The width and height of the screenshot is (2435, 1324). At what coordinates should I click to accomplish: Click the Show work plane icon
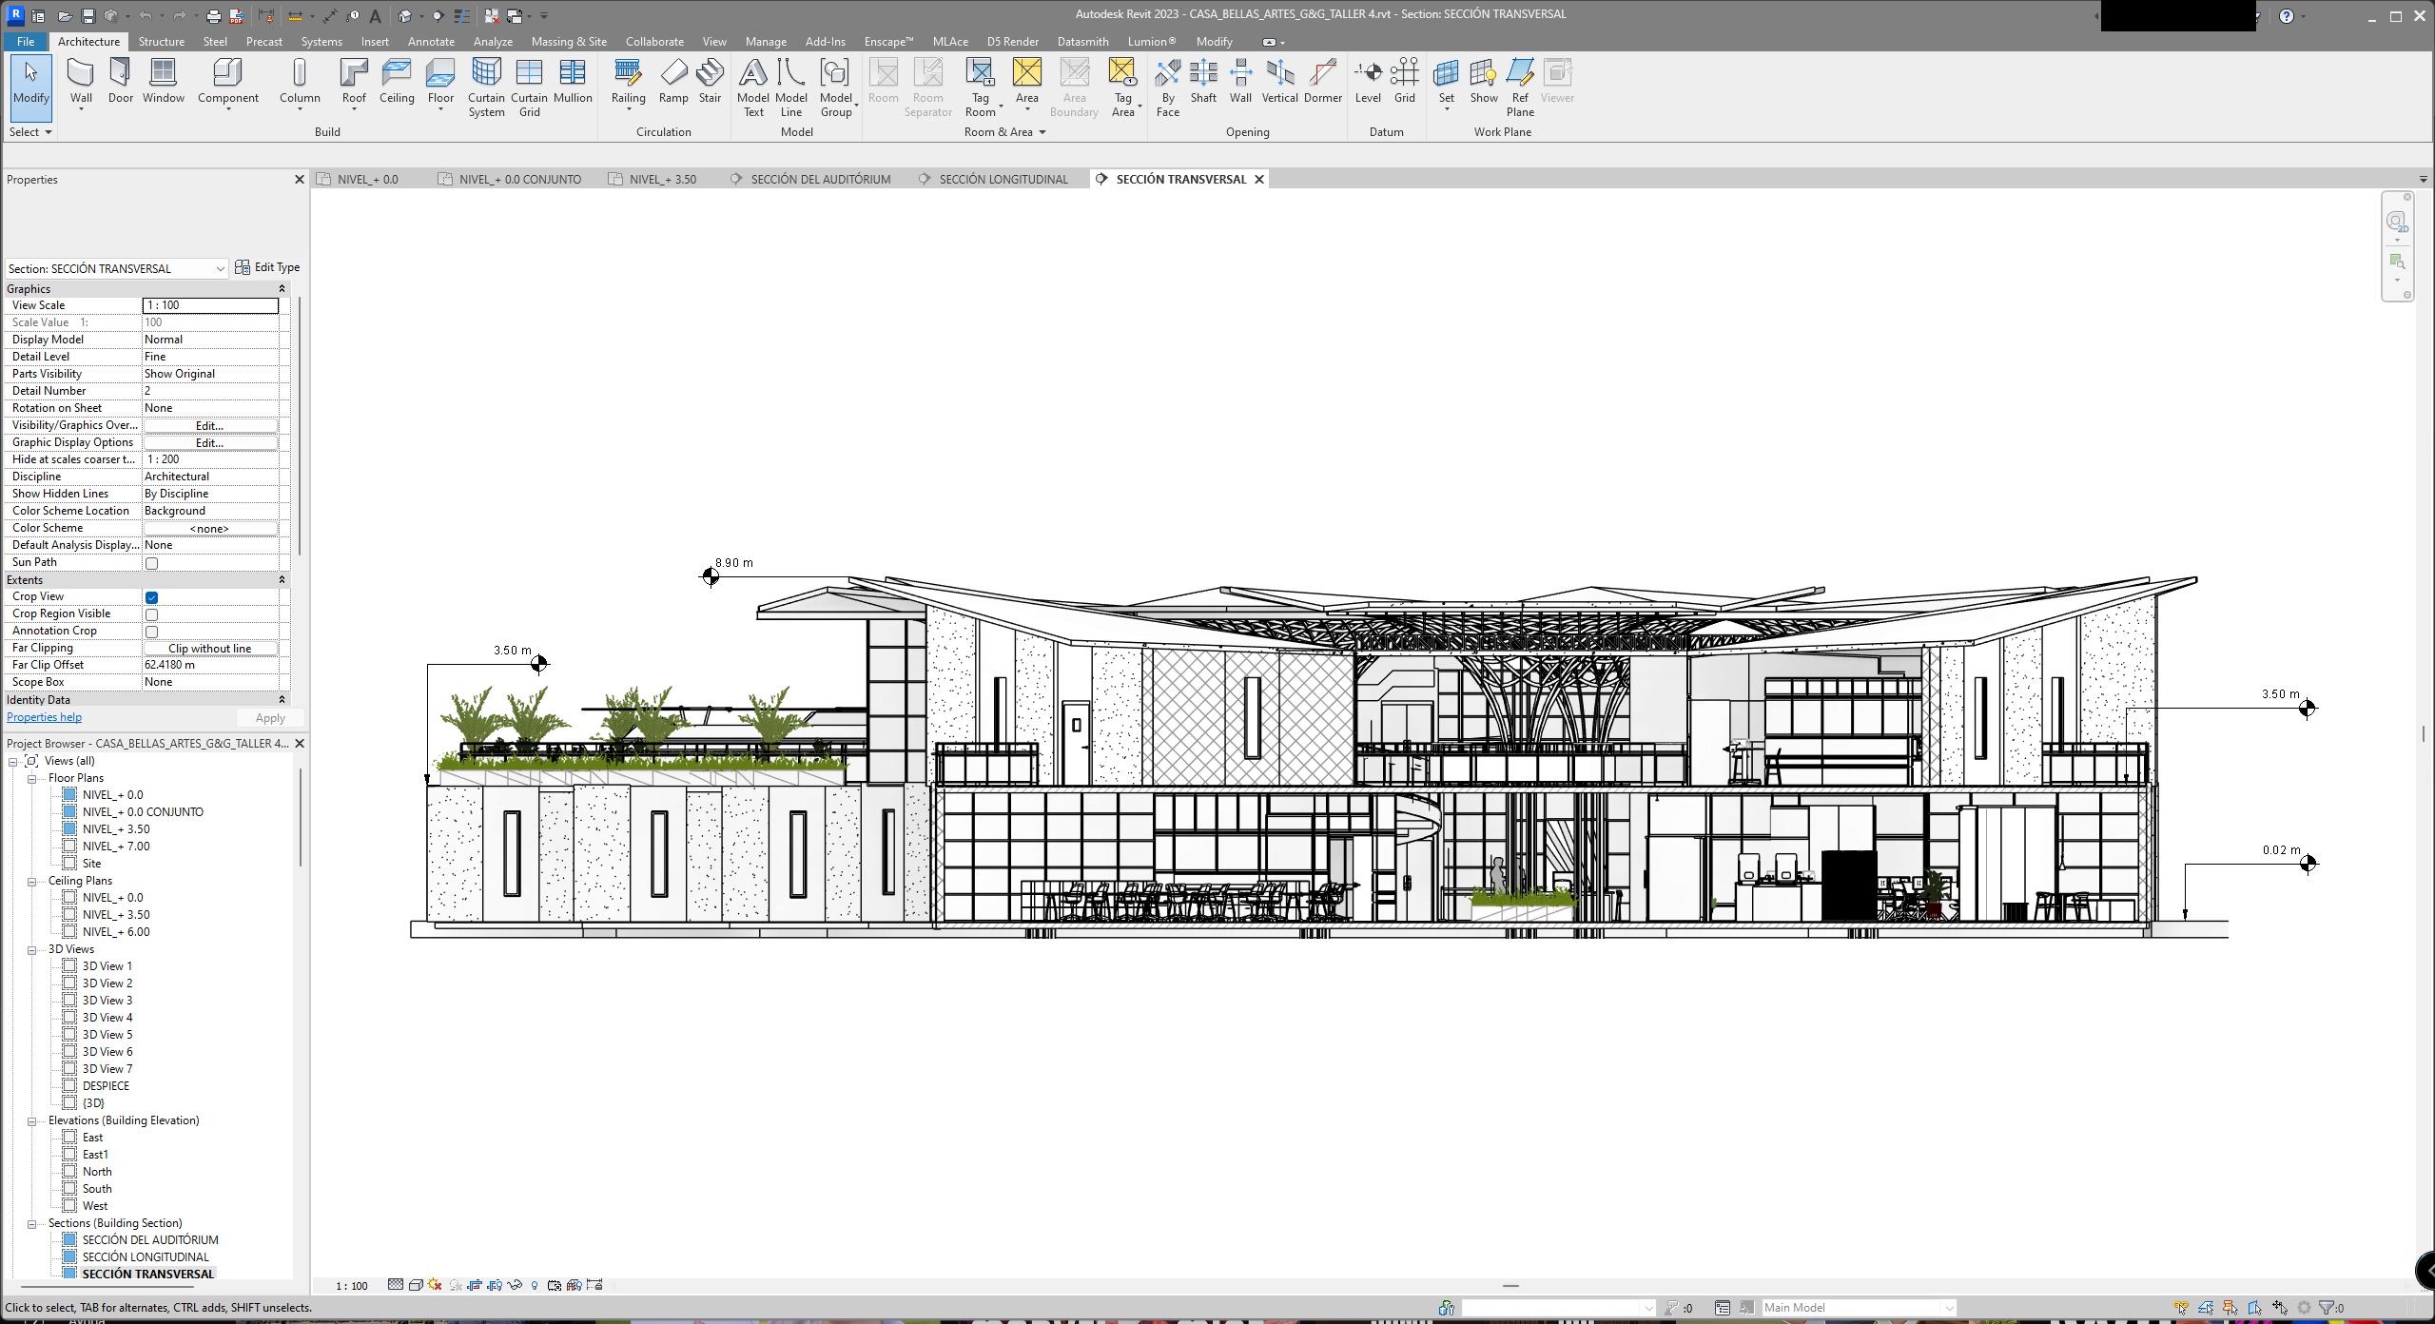click(1484, 82)
